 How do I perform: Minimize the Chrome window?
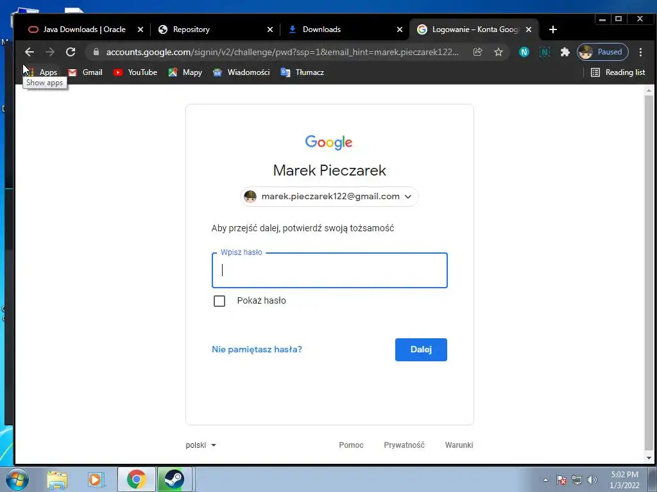pos(602,19)
